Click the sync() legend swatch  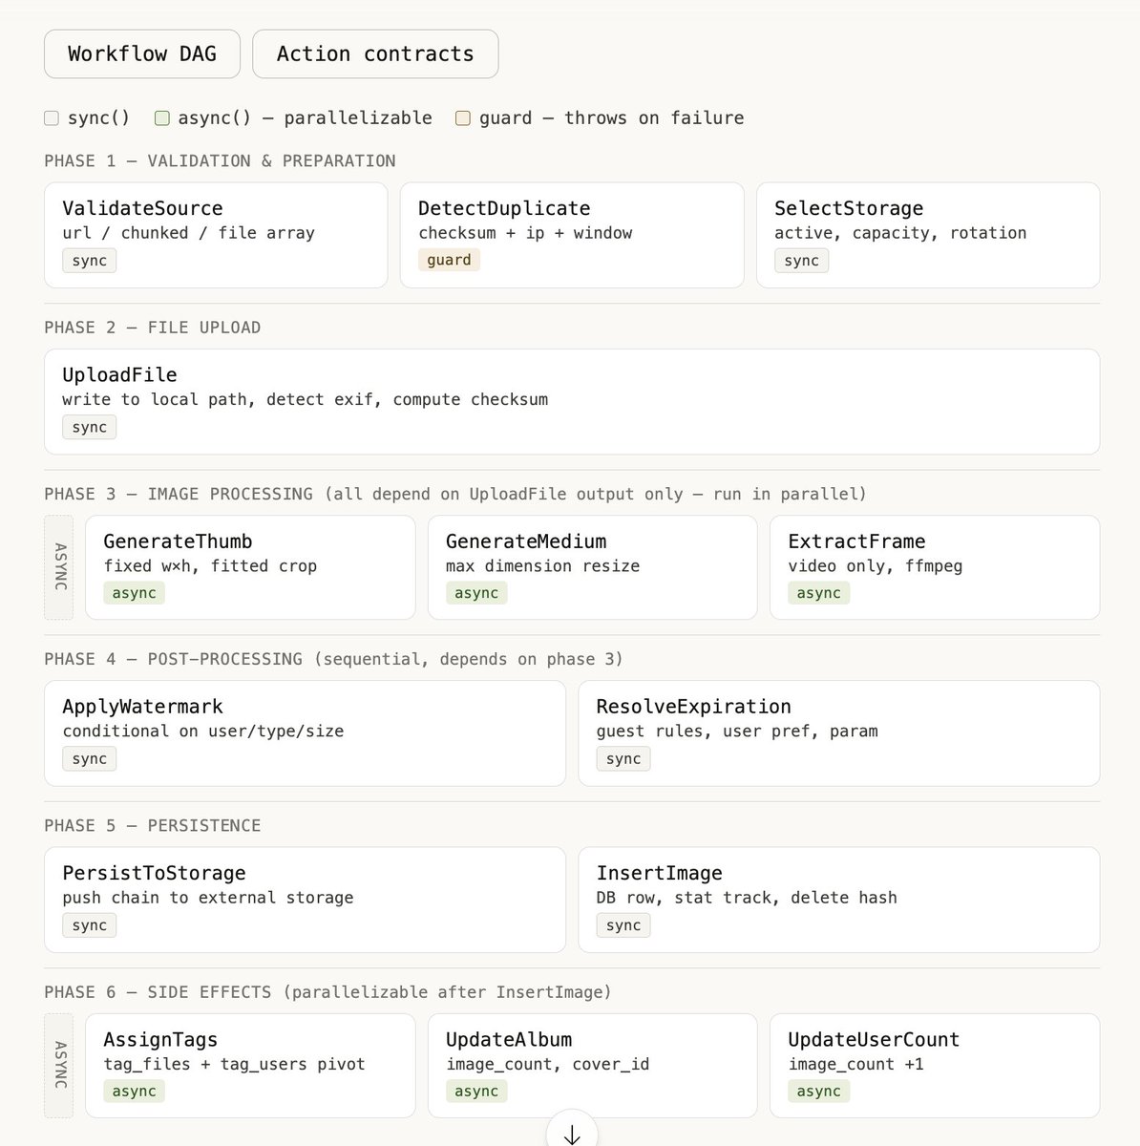tap(52, 118)
